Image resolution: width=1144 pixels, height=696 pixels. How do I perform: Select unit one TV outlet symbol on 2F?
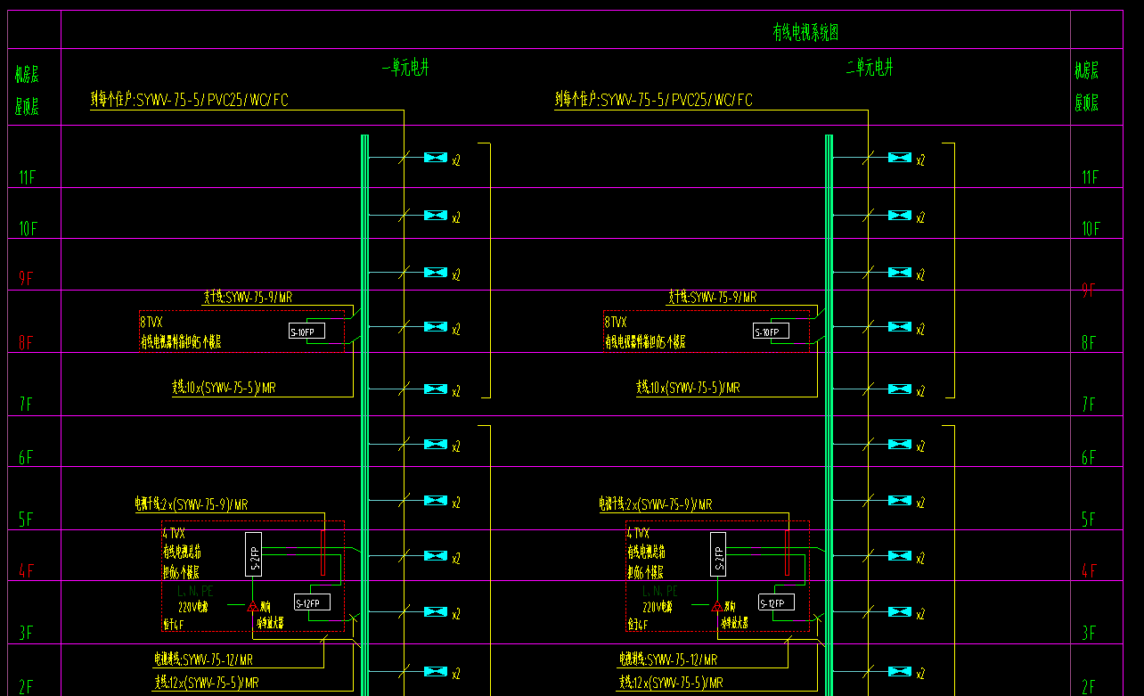(x=435, y=671)
